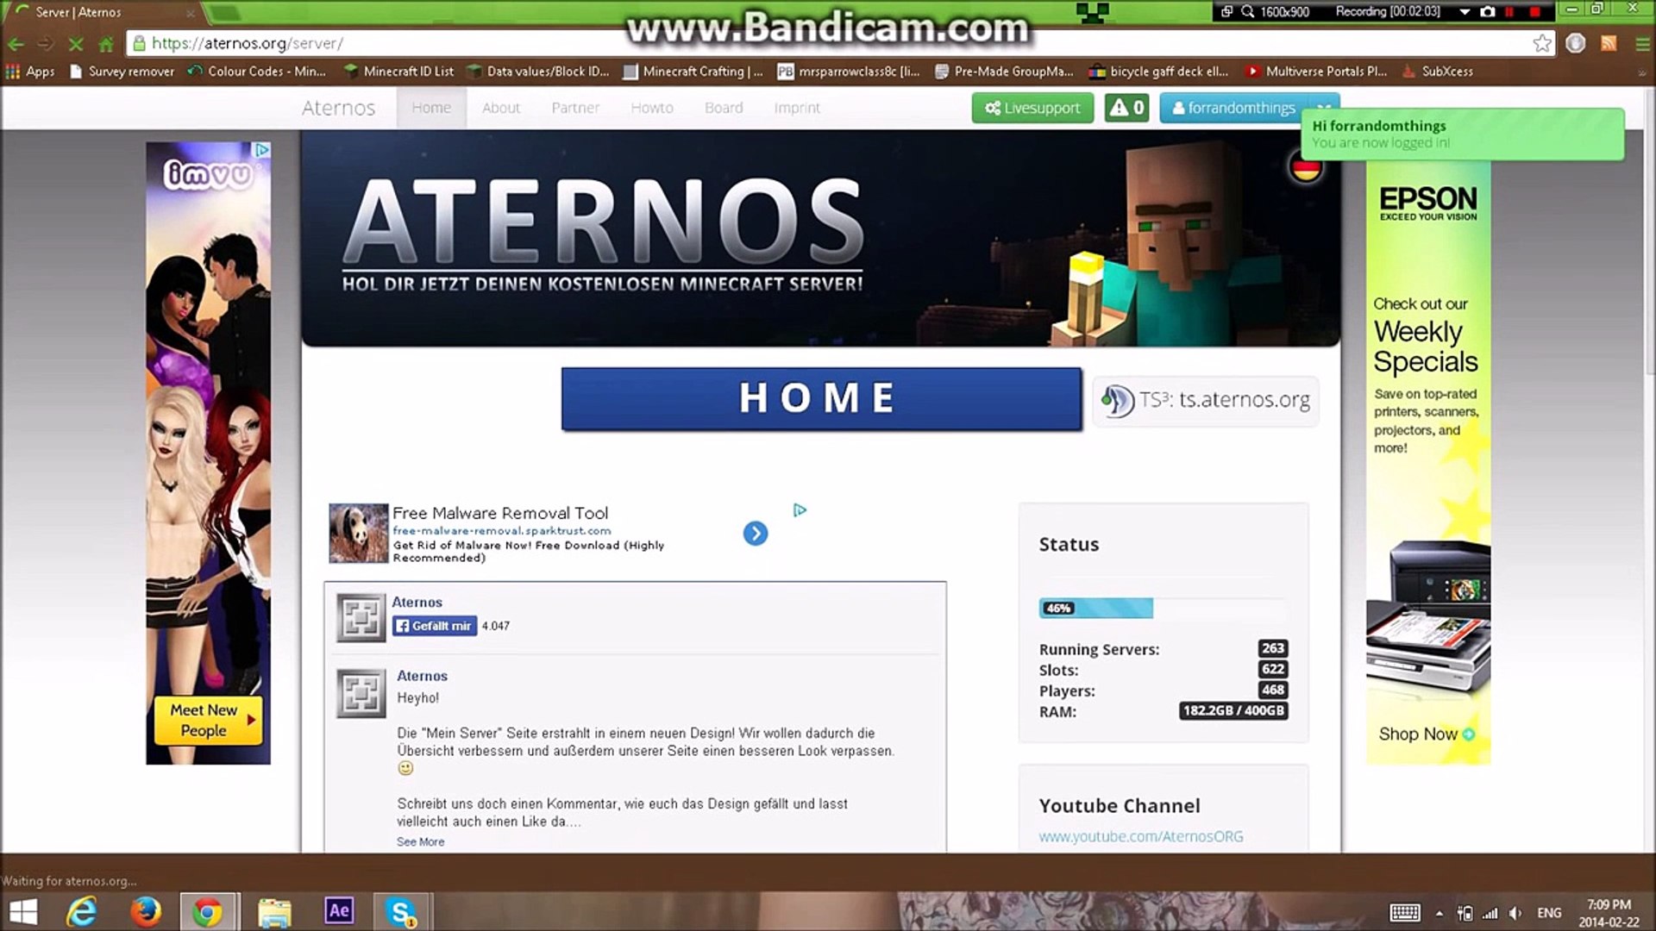Click the home icon in browser toolbar

(106, 43)
